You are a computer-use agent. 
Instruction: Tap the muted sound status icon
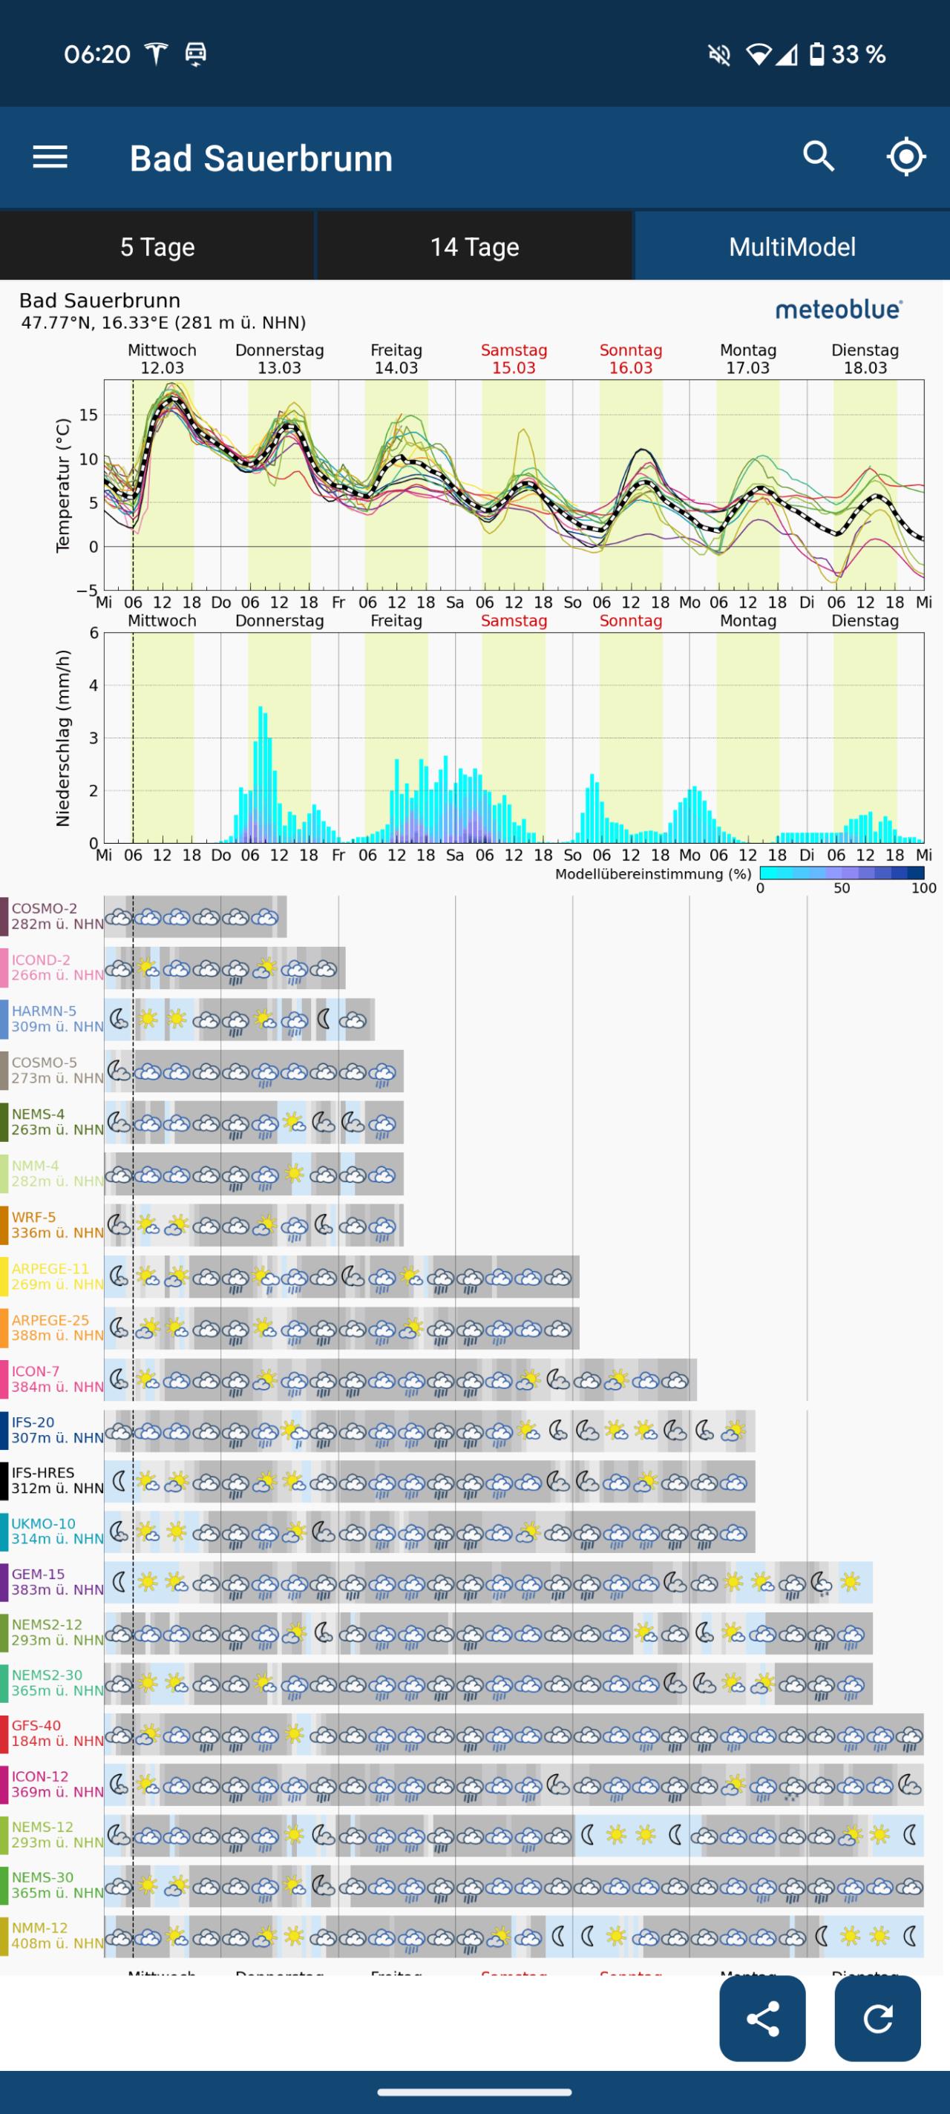click(719, 55)
